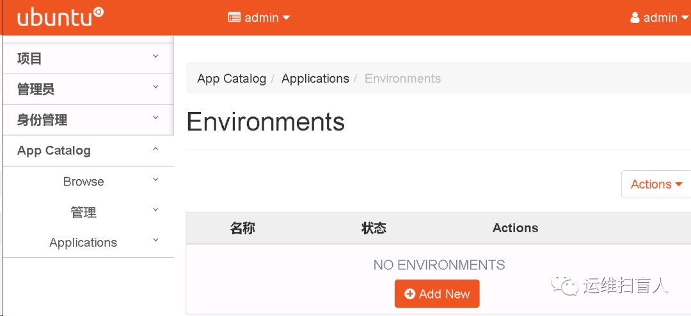Viewport: 691px width, 316px height.
Task: Click the 名称 column header
Action: pyautogui.click(x=242, y=228)
